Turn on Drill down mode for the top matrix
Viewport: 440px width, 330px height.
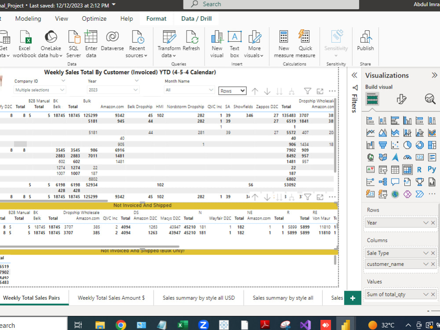(267, 91)
